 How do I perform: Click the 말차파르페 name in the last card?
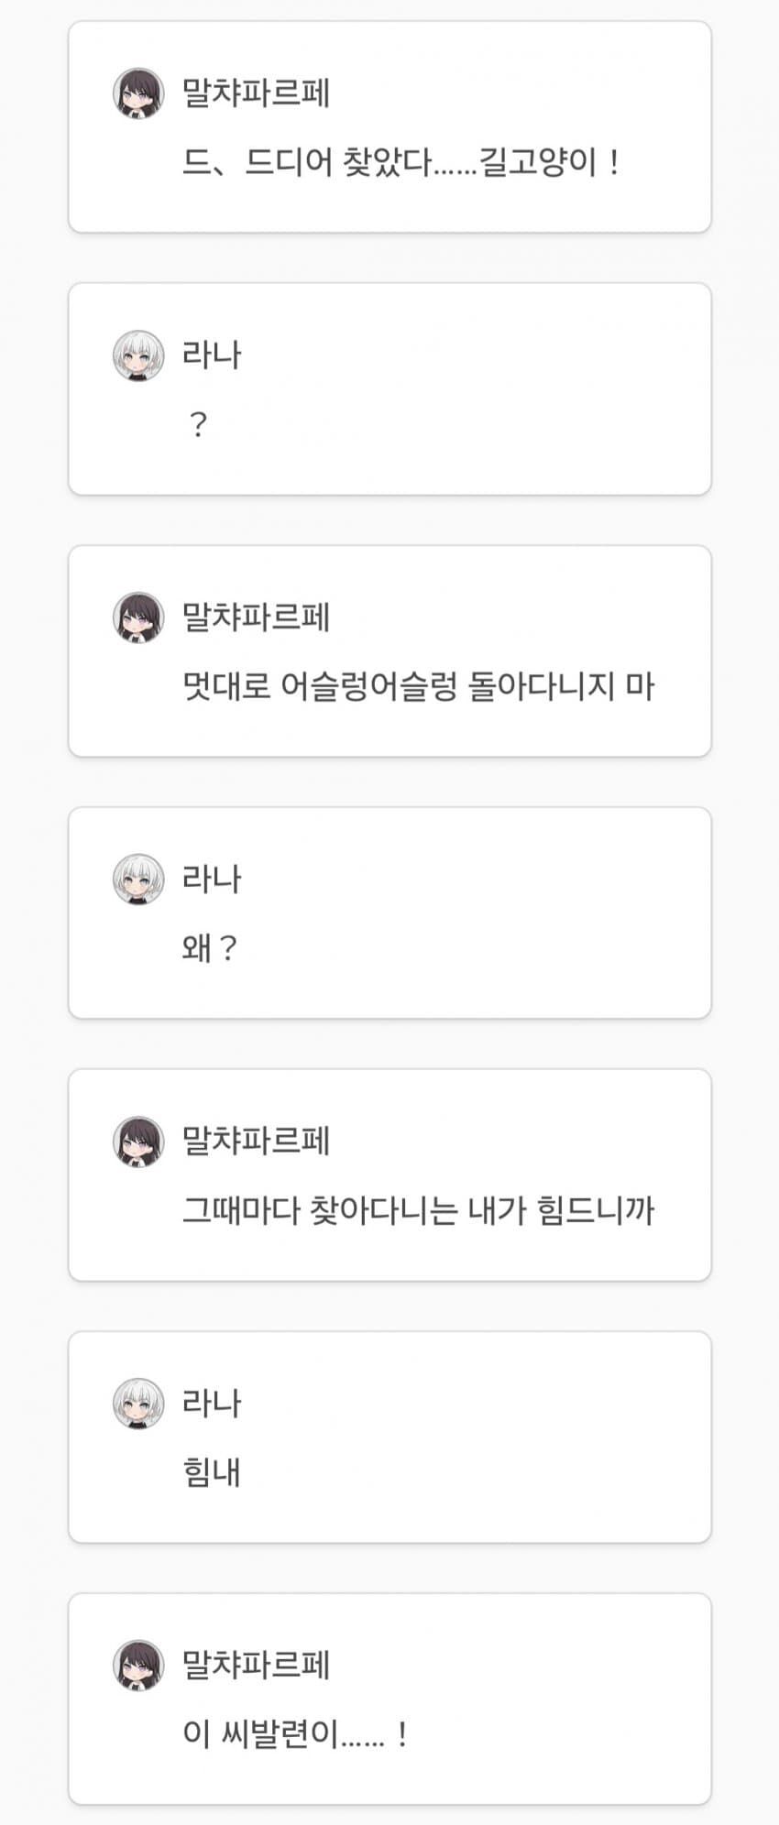[x=256, y=1665]
